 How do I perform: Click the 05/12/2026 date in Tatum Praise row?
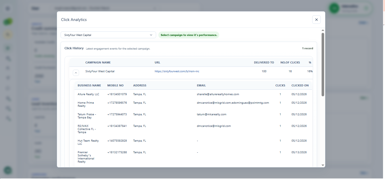[299, 114]
